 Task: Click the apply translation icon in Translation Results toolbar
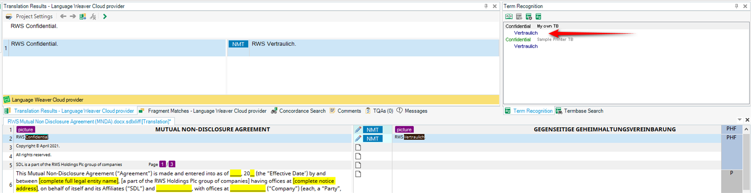(83, 17)
